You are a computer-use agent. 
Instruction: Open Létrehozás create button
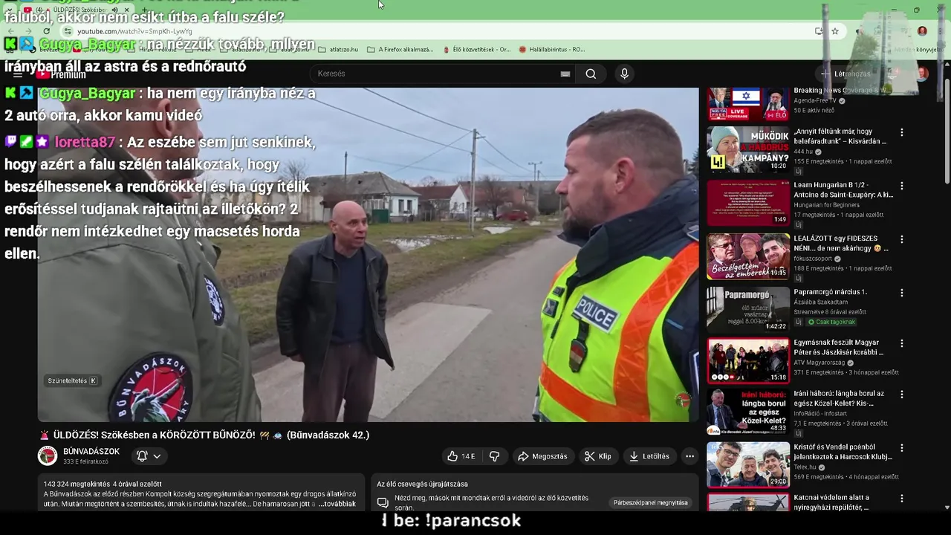click(845, 74)
